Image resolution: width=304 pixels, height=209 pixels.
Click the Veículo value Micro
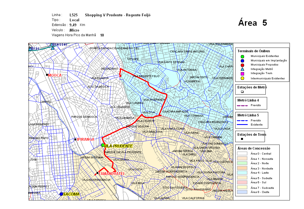74,30
